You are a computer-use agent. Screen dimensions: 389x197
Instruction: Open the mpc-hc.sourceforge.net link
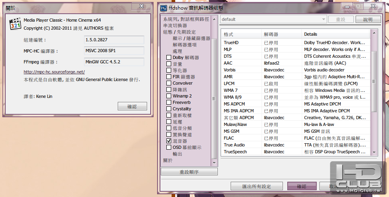54,72
